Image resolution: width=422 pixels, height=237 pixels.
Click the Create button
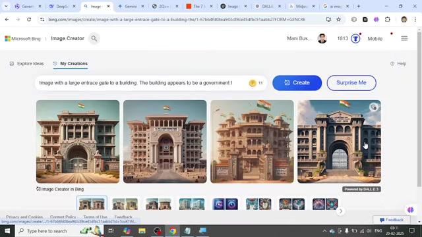tap(297, 83)
